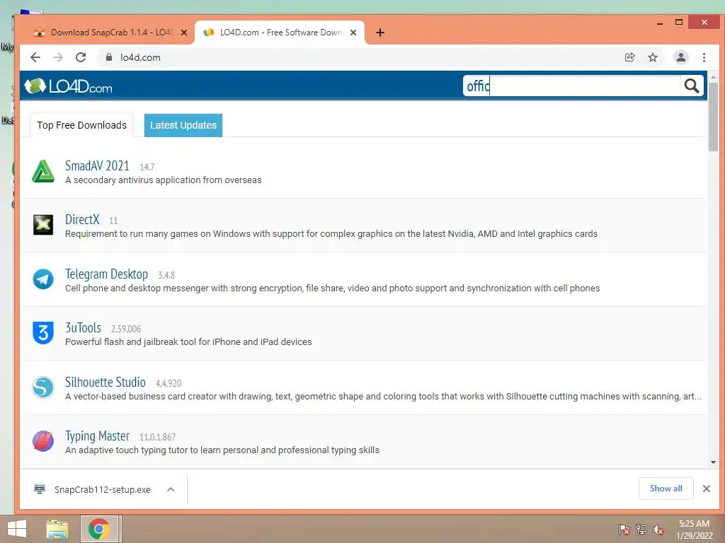Click Telegram version 3.4.8 text
The height and width of the screenshot is (543, 725).
click(166, 275)
